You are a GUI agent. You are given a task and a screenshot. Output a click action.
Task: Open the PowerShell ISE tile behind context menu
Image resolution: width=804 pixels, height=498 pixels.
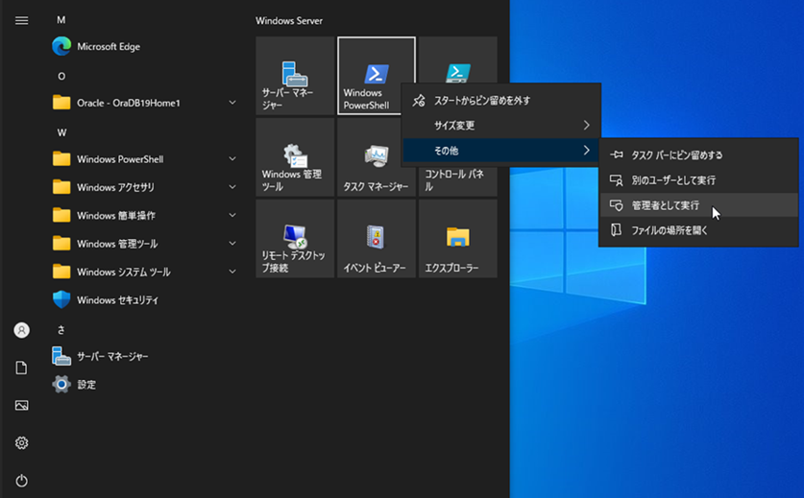click(x=458, y=59)
